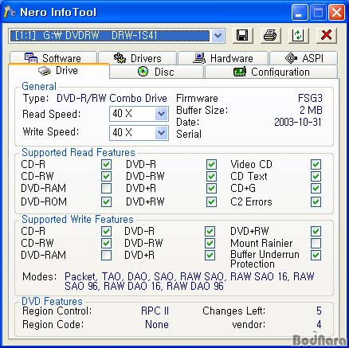Toggle the C2 Errors checkbox

coord(316,201)
